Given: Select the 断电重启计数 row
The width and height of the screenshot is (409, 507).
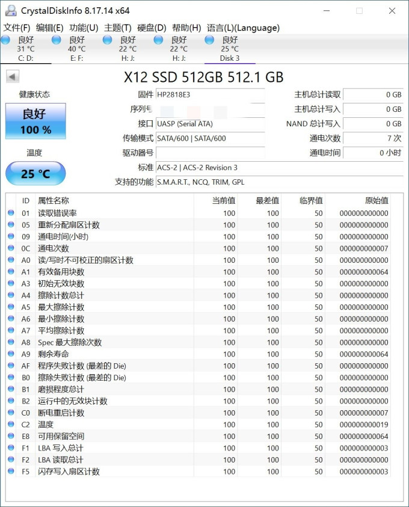Looking at the screenshot, I should coord(198,413).
